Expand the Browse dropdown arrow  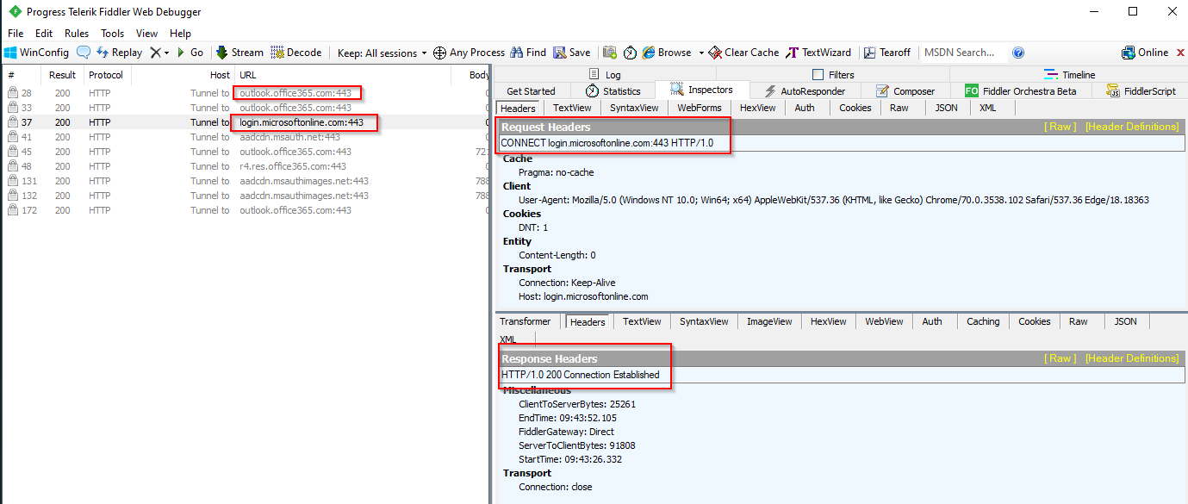coord(701,53)
